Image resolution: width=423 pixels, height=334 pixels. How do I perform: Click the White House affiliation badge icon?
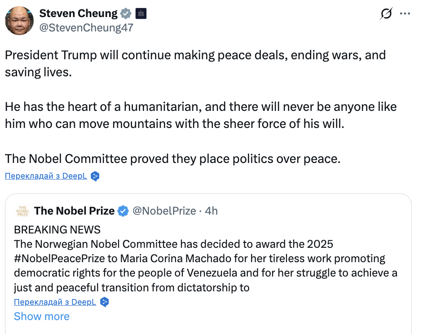click(x=141, y=14)
